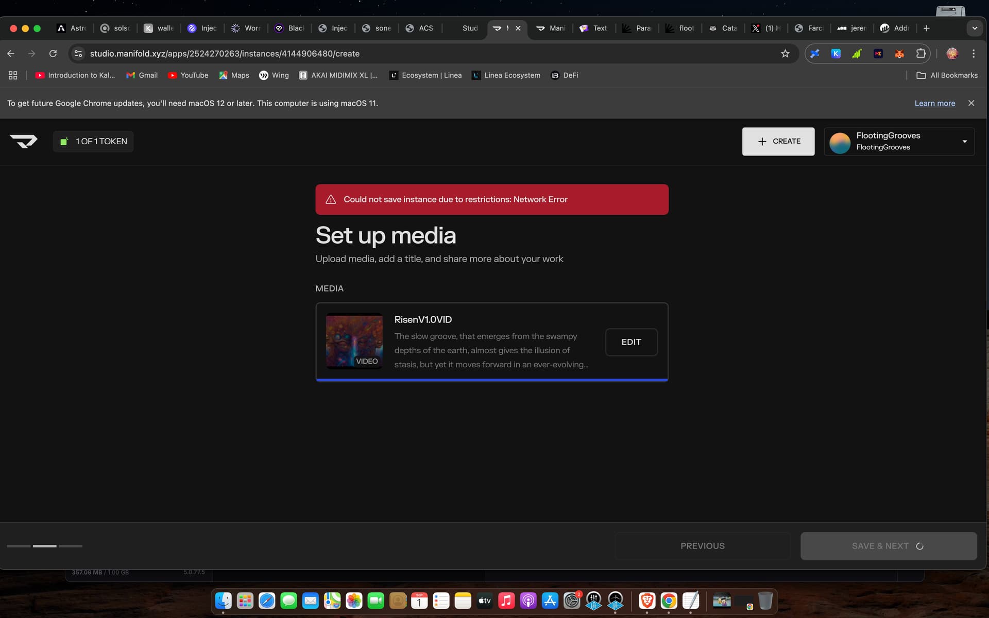989x618 pixels.
Task: Dismiss the Chrome update notification bar
Action: pos(971,104)
